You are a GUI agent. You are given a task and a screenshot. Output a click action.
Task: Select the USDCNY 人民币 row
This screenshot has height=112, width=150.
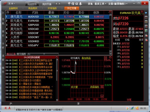57,37
